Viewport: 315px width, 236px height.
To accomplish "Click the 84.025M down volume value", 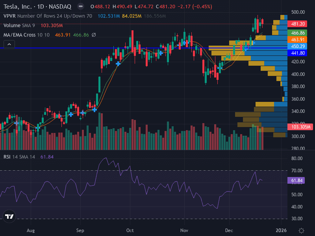I will (132, 16).
